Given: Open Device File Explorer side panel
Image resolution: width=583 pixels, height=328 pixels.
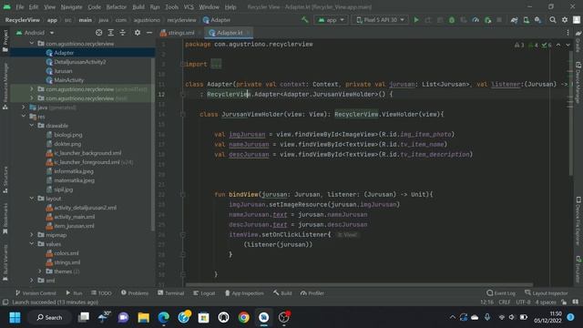Looking at the screenshot, I should [578, 221].
